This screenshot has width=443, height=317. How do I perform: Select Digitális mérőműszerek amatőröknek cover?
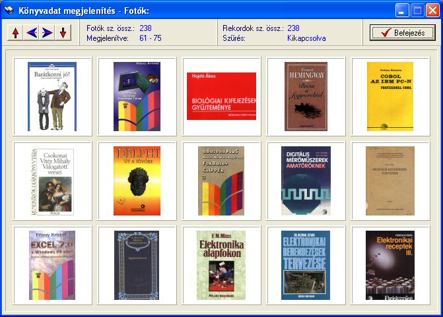306,181
